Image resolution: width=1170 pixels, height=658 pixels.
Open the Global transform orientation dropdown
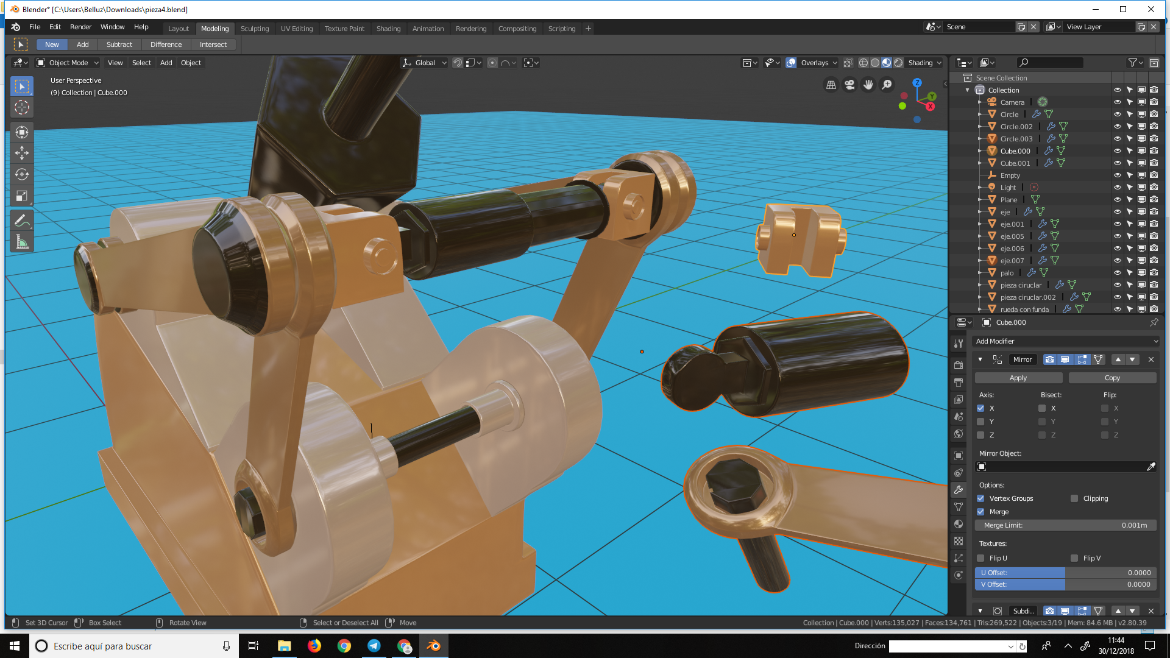(425, 63)
